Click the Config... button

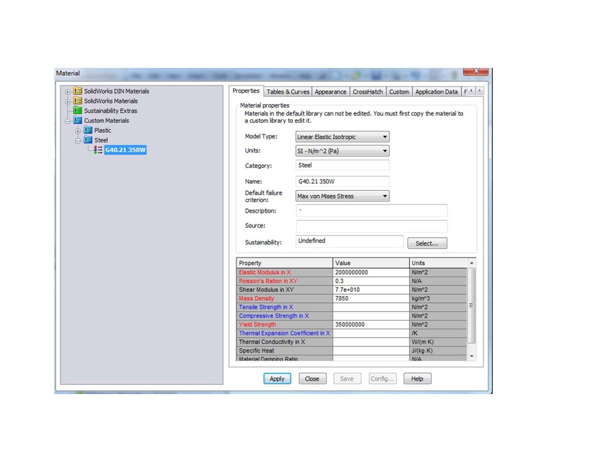382,378
